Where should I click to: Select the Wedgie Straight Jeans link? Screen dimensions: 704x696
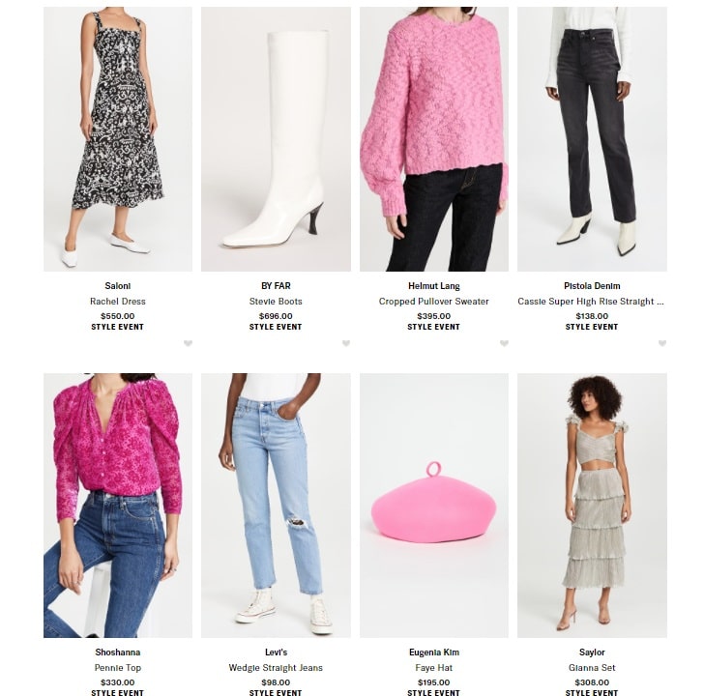point(276,668)
